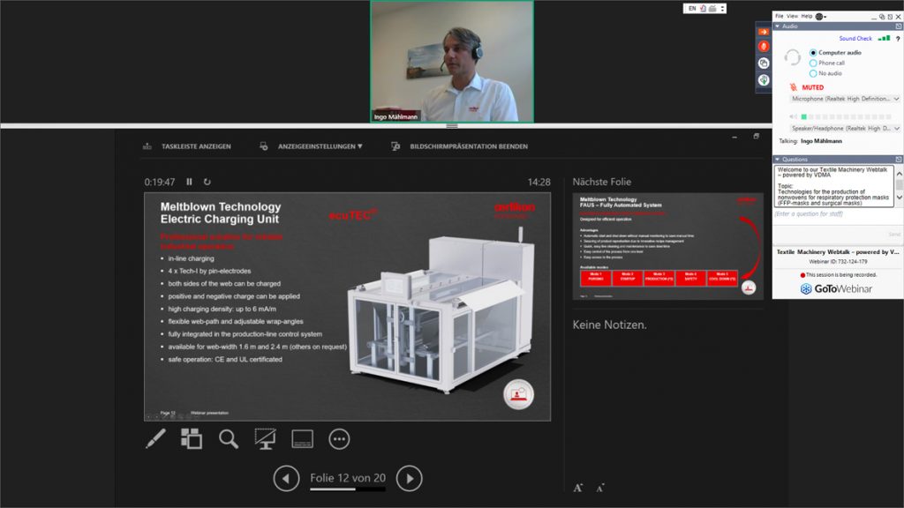Select the No audio radio button
904x508 pixels.
[813, 73]
